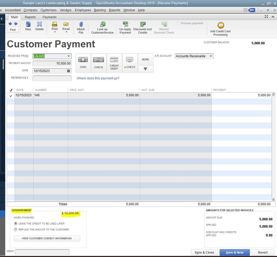The image size is (277, 257).
Task: Select CHECK payment method
Action: click(98, 63)
